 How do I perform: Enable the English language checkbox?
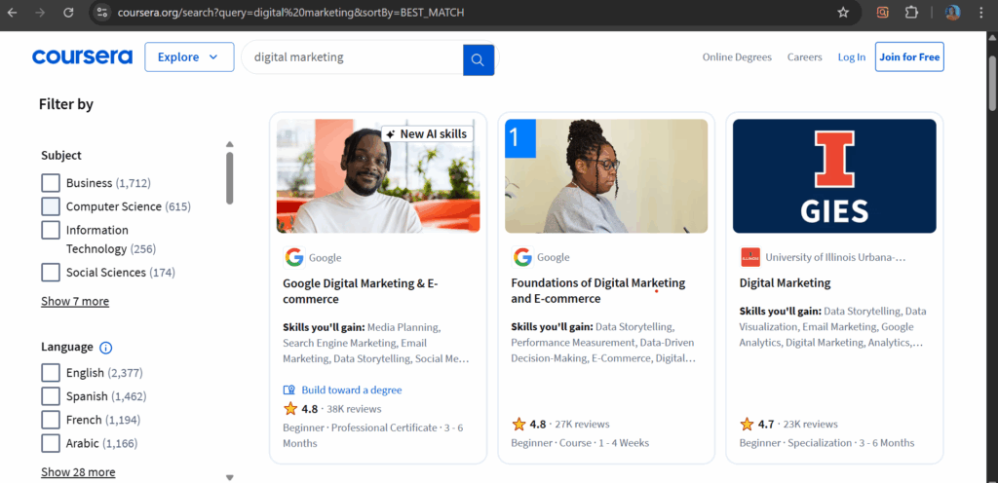[51, 372]
